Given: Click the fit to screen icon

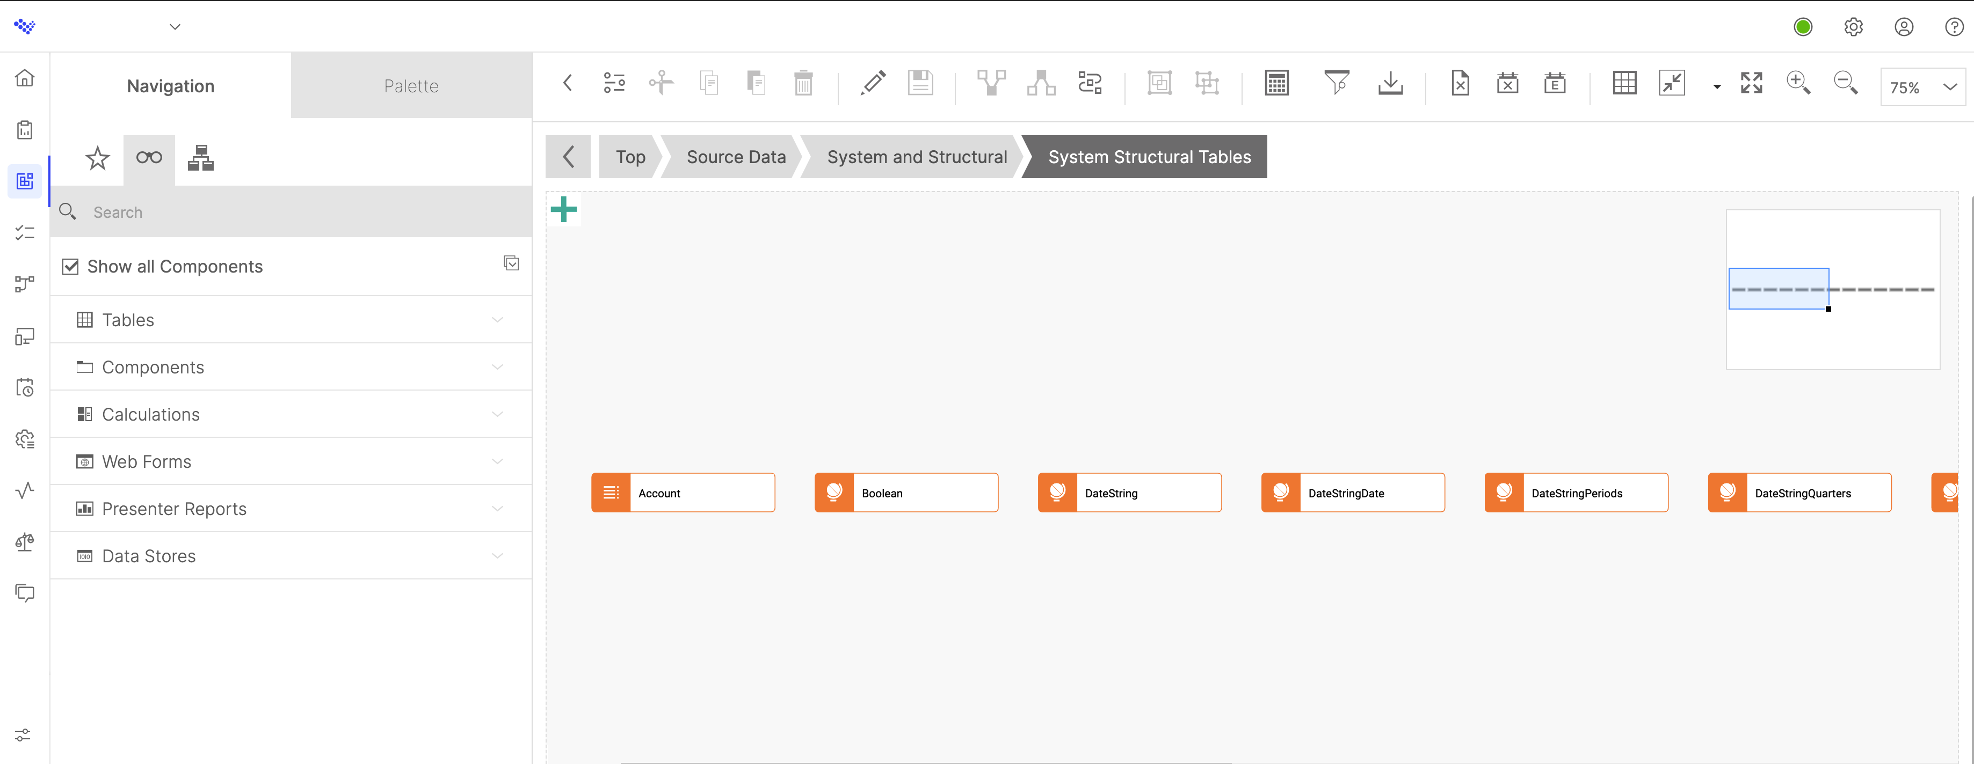Looking at the screenshot, I should point(1751,83).
